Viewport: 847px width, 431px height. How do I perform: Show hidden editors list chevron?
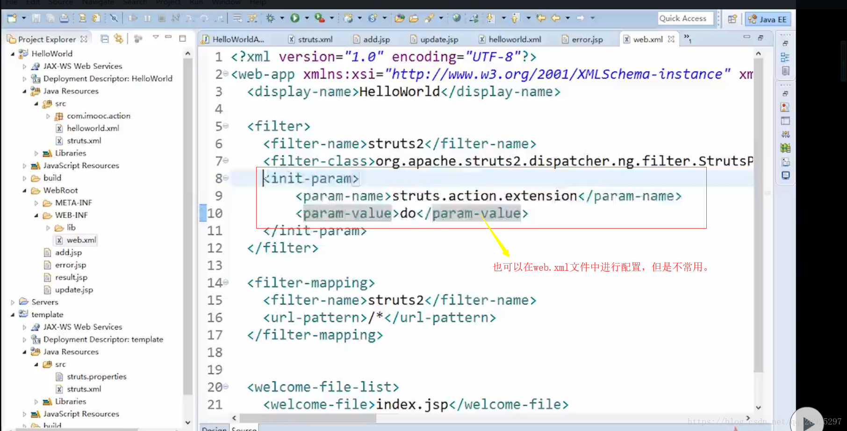click(x=688, y=38)
